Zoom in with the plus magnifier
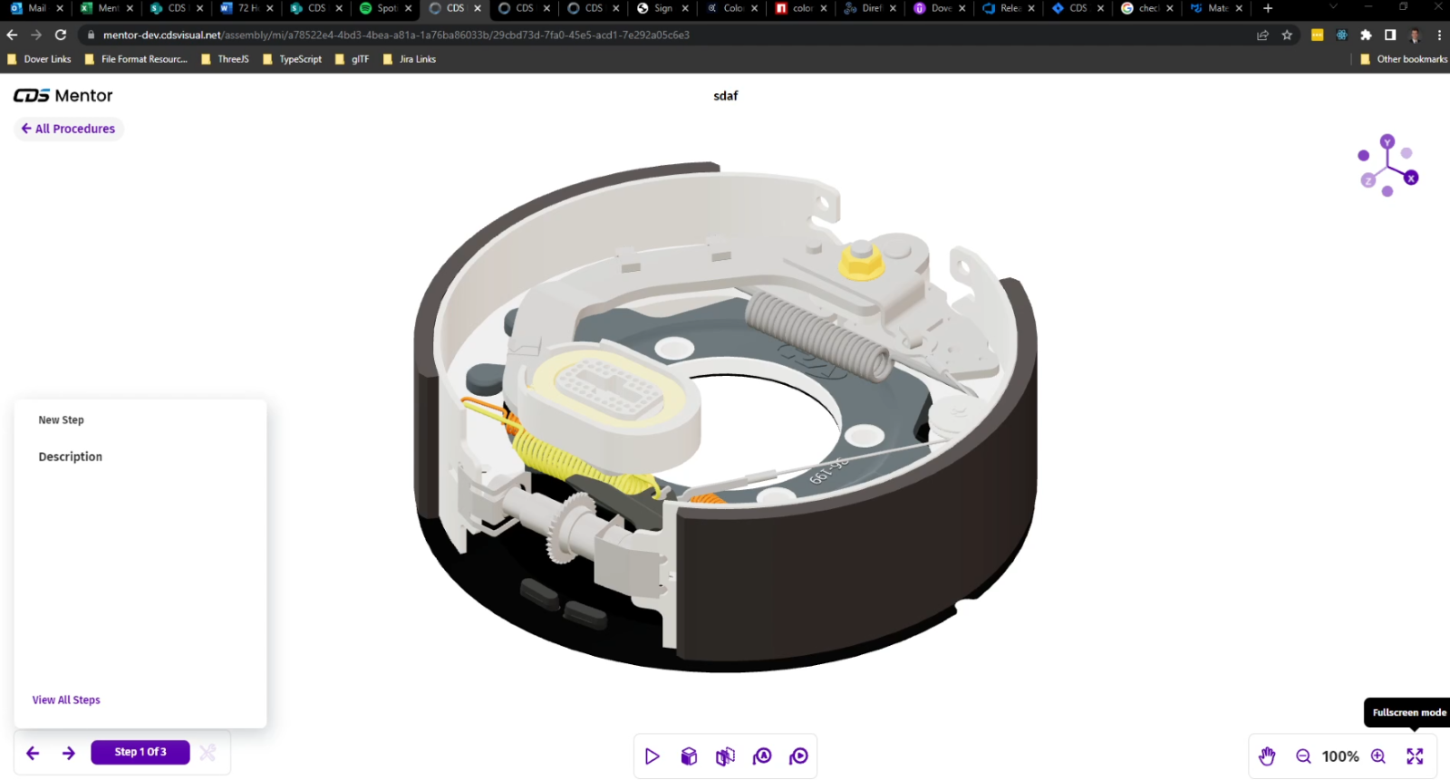 point(1378,756)
